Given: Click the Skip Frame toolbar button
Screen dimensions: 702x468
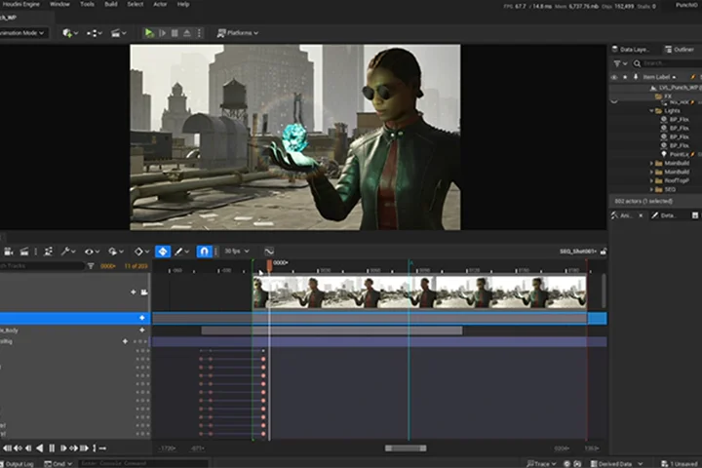Looking at the screenshot, I should click(162, 33).
